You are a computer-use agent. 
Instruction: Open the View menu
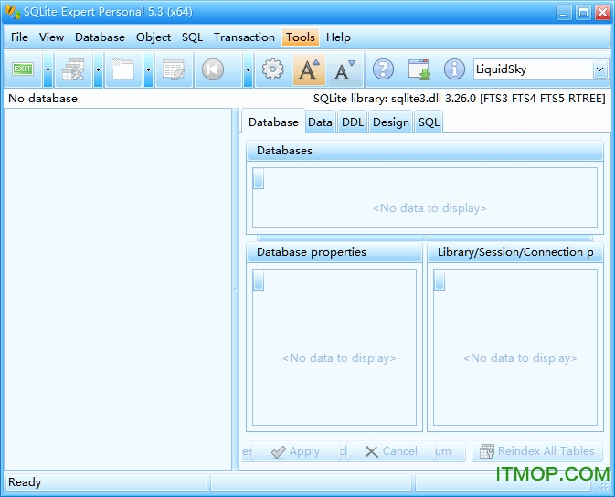pyautogui.click(x=51, y=37)
